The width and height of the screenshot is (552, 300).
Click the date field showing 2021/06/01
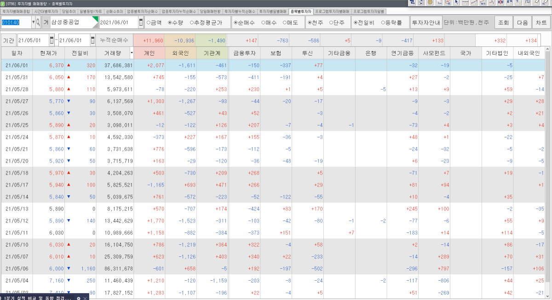pyautogui.click(x=118, y=22)
